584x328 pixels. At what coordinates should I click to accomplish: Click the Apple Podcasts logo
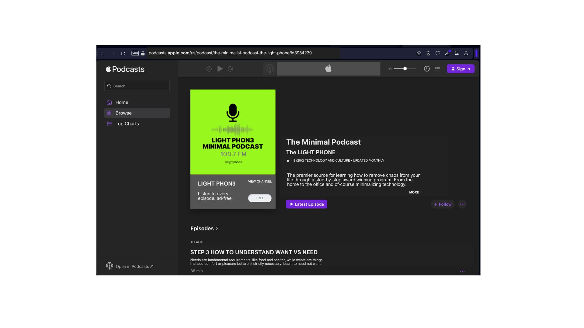(125, 69)
